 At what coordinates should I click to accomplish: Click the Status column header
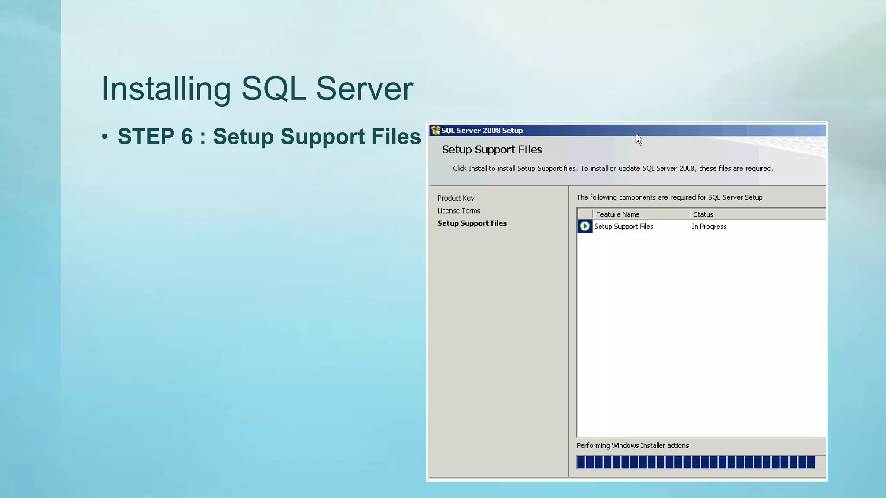coord(758,214)
